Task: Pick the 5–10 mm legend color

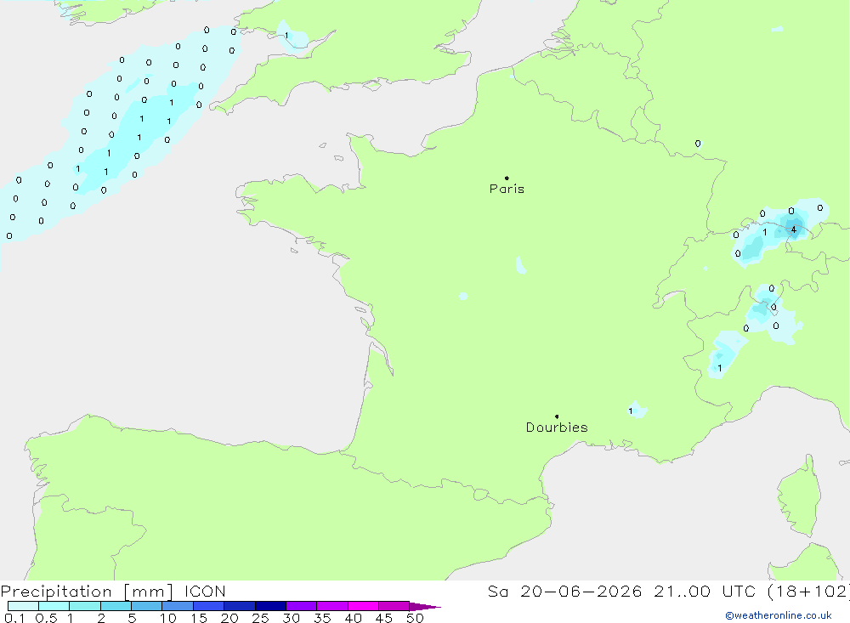Action: pyautogui.click(x=147, y=606)
